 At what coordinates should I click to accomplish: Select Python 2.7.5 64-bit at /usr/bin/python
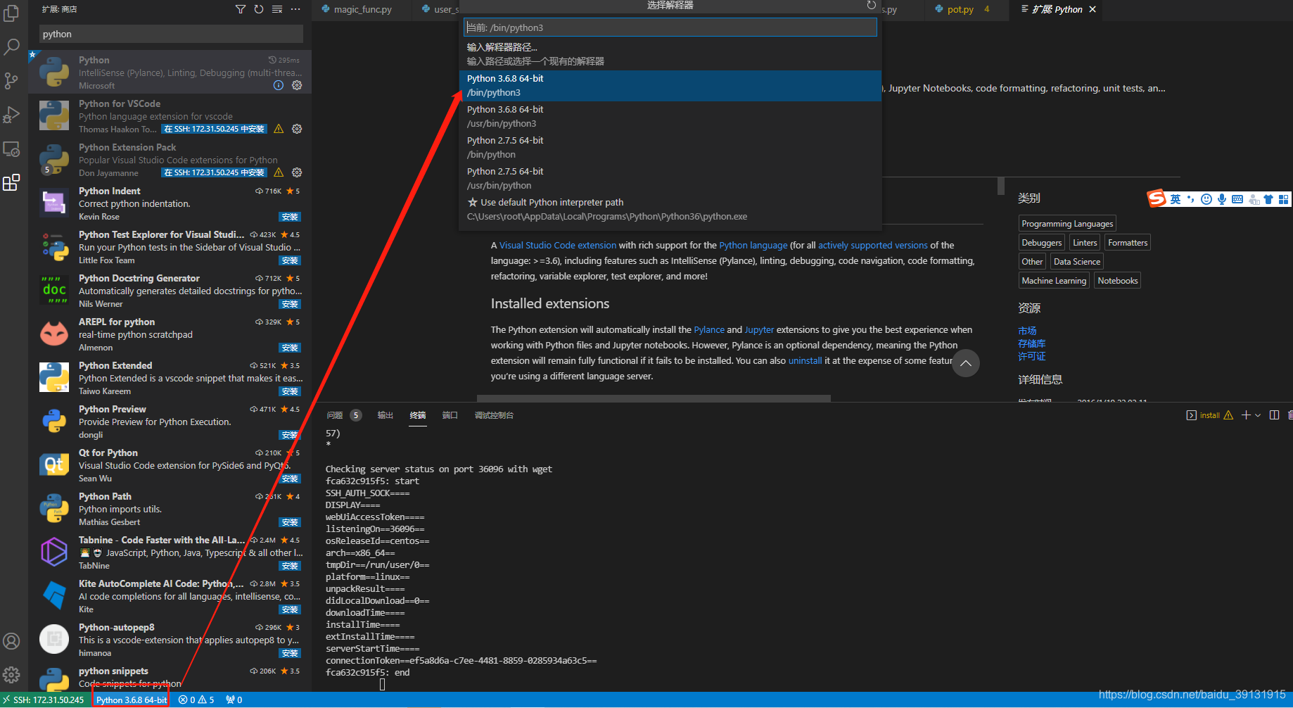pyautogui.click(x=670, y=179)
